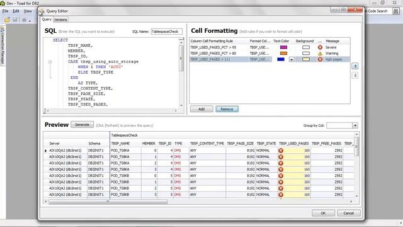The image size is (403, 227).
Task: Click into the Code Search field
Action: [378, 11]
